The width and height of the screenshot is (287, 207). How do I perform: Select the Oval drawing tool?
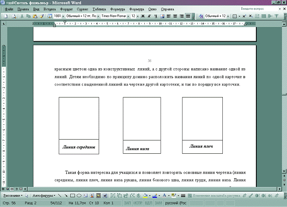click(x=79, y=195)
